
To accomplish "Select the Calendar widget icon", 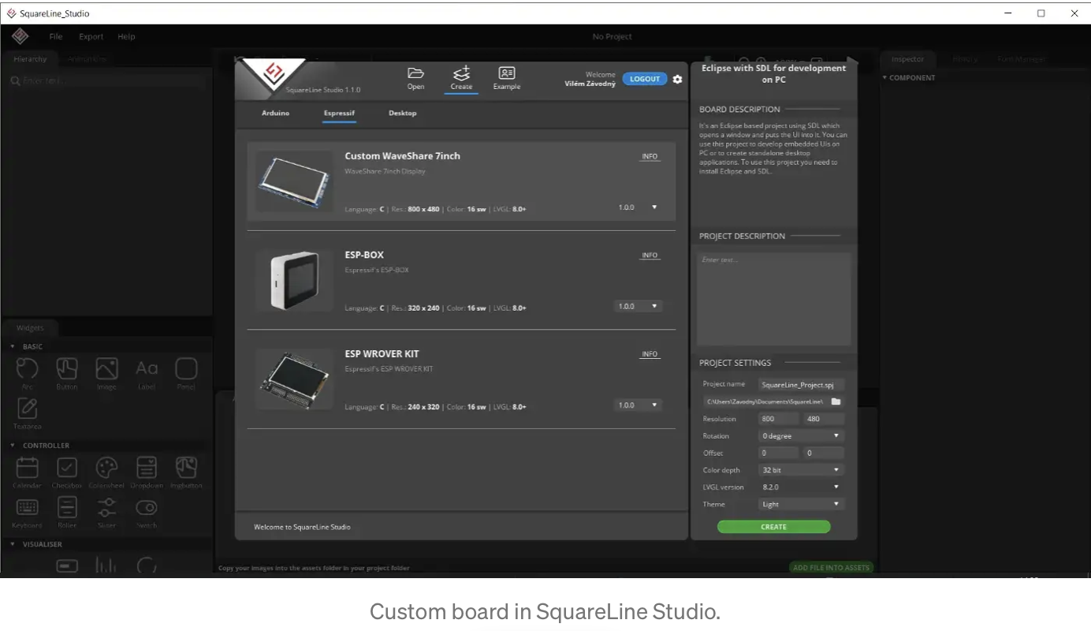I will click(28, 468).
